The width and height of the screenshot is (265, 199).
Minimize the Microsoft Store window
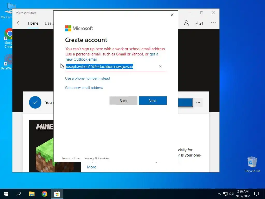(x=190, y=13)
